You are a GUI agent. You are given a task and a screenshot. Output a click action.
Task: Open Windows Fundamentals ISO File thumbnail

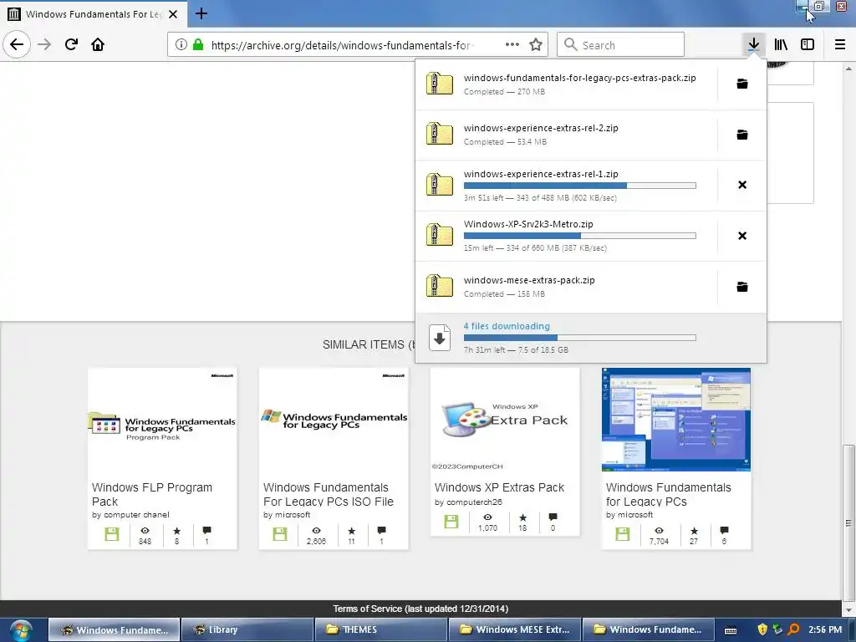tap(334, 420)
